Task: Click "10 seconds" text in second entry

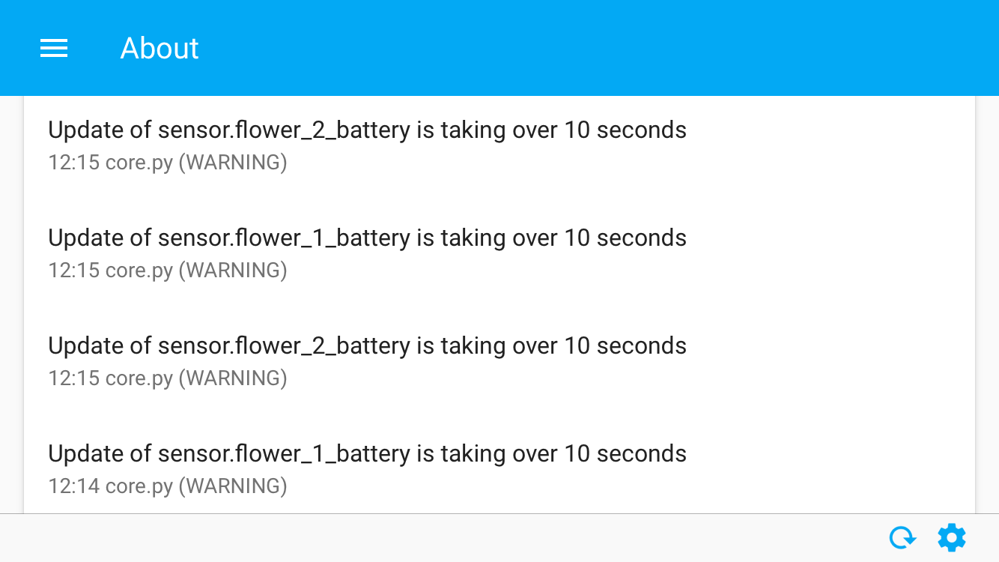Action: tap(625, 238)
